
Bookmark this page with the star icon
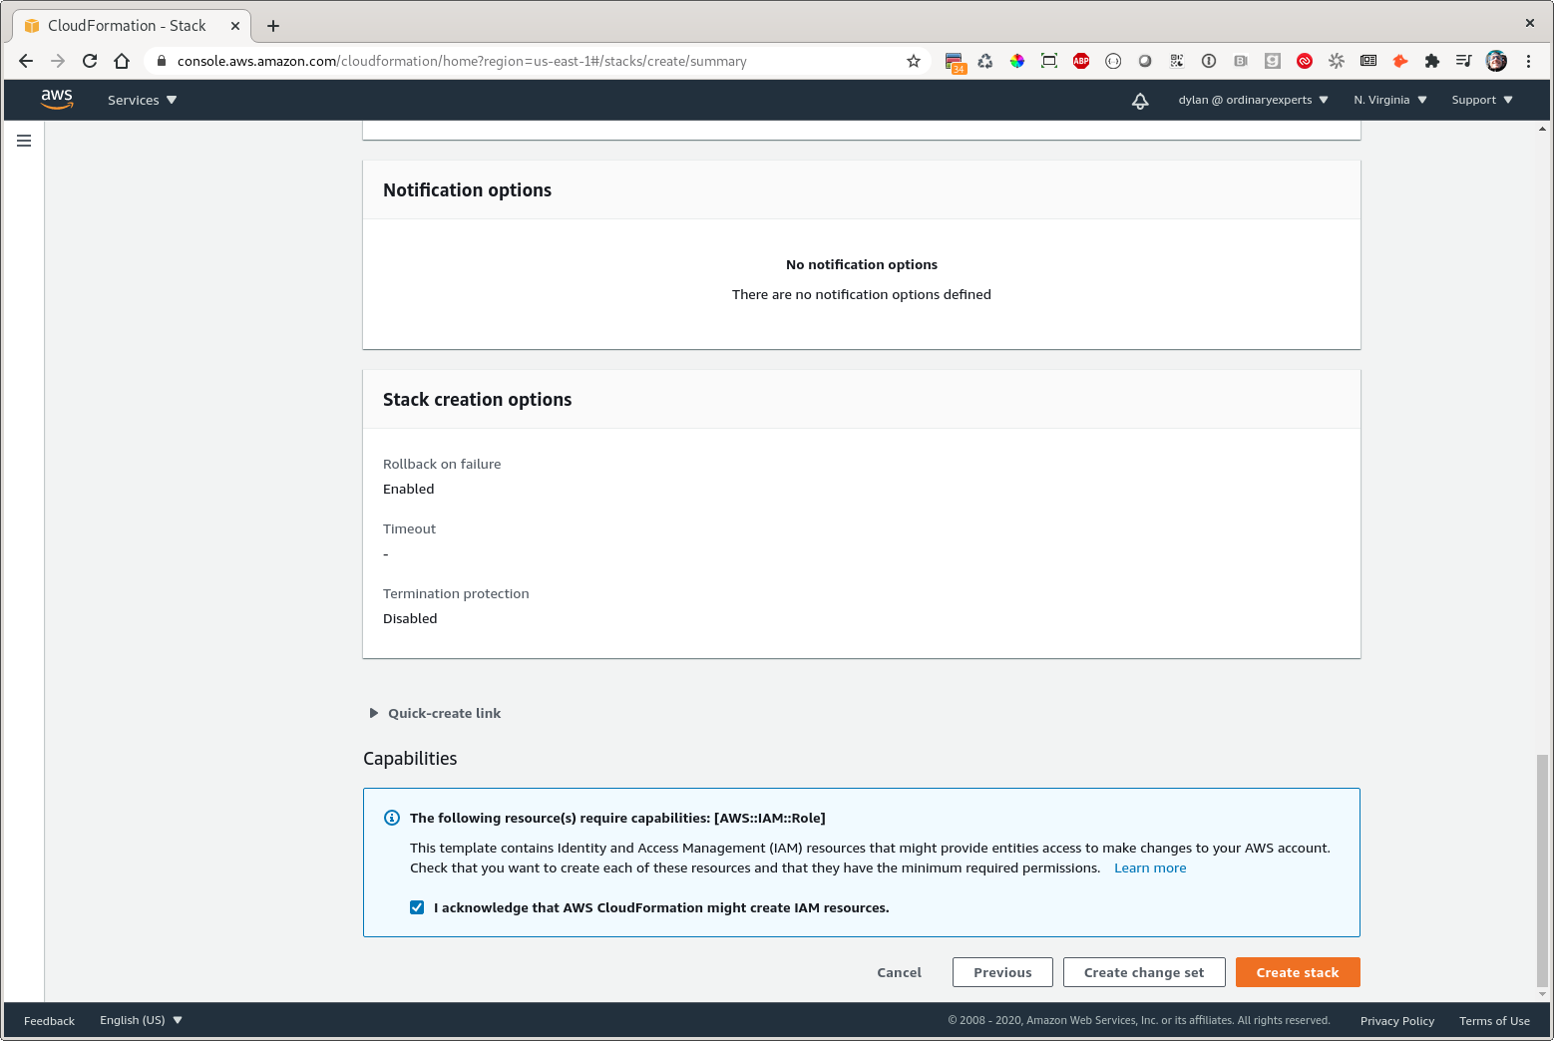click(913, 61)
